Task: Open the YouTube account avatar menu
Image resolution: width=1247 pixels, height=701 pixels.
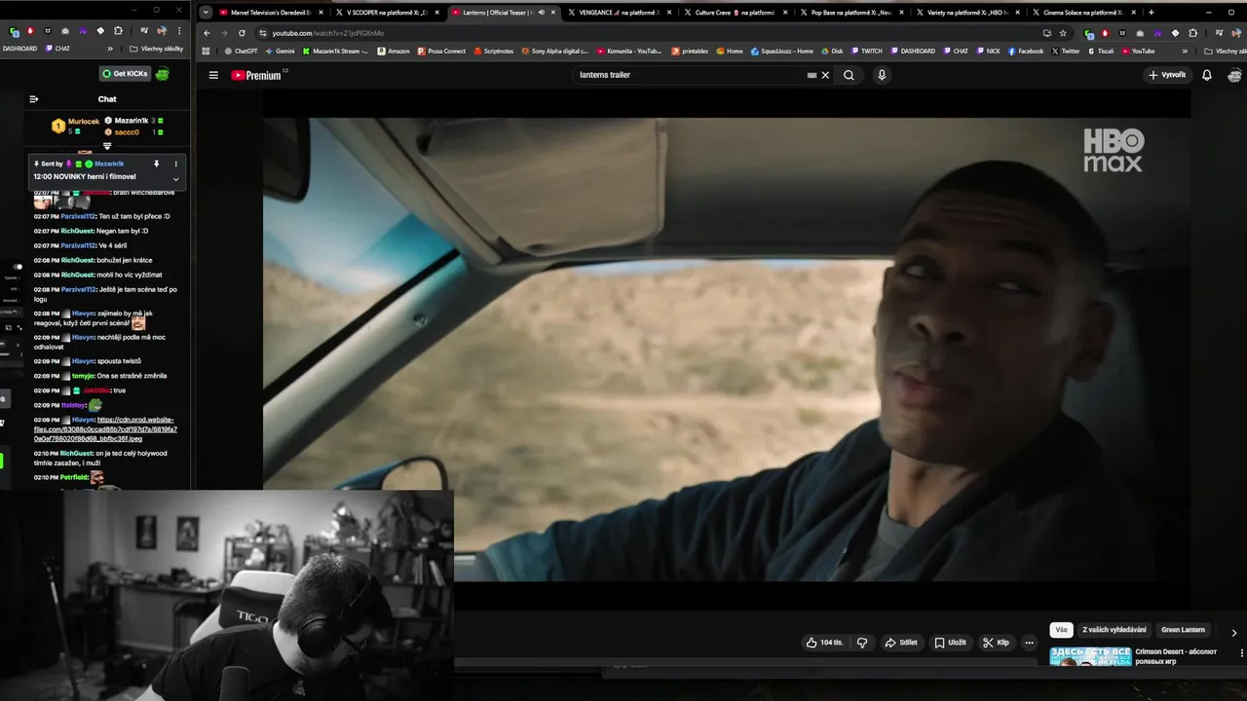Action: tap(1234, 75)
